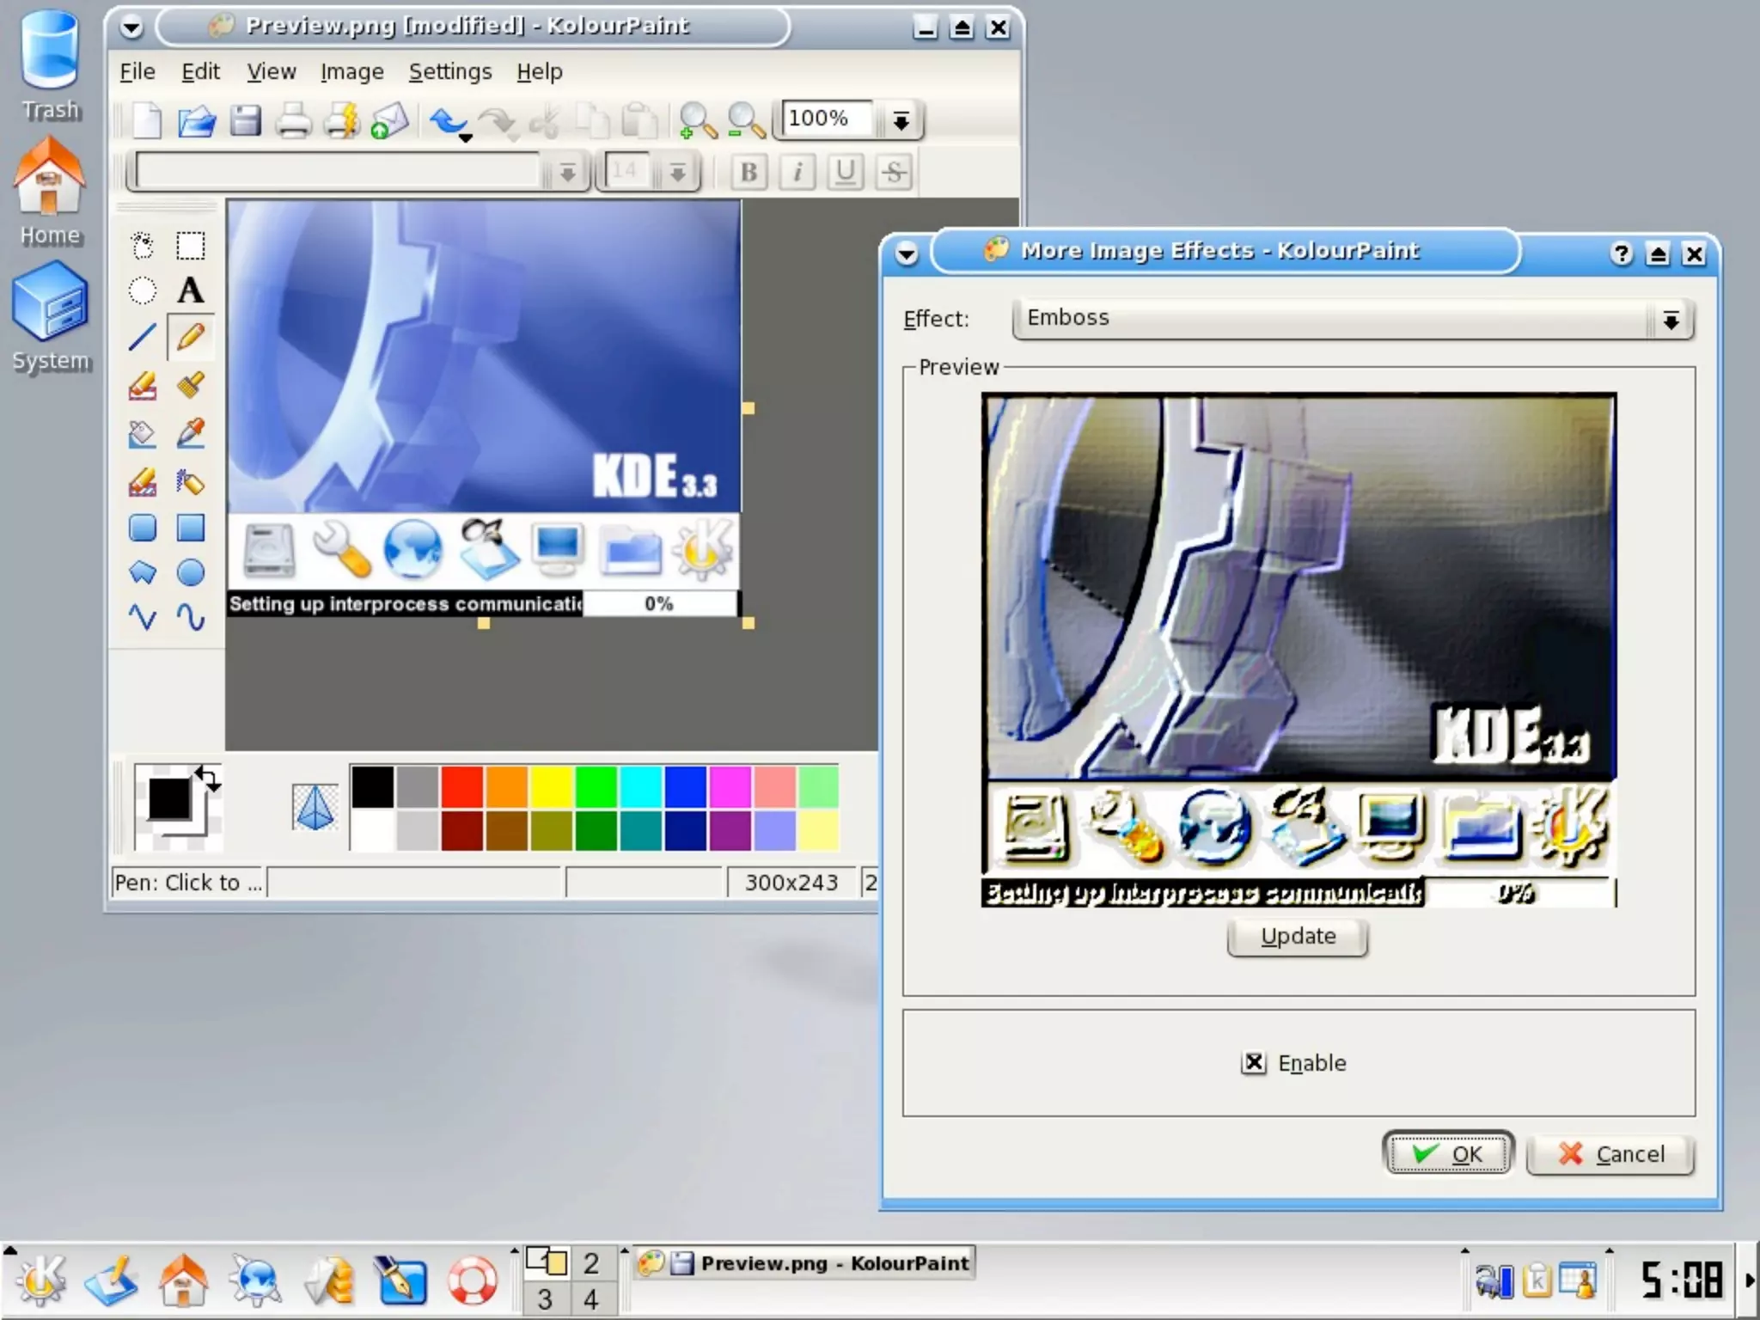
Task: Click the embossed preview image
Action: (1299, 650)
